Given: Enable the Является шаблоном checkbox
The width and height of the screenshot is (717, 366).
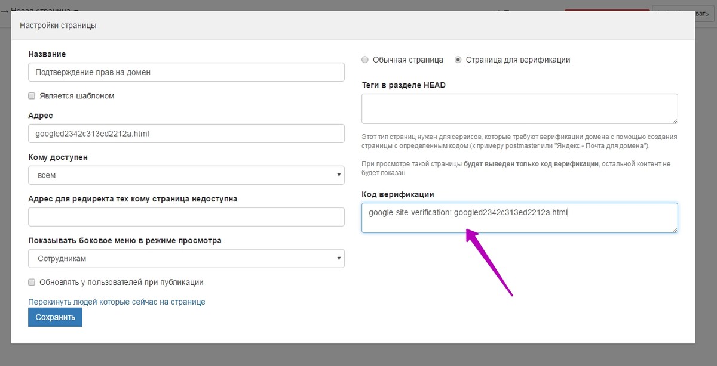Looking at the screenshot, I should click(32, 95).
